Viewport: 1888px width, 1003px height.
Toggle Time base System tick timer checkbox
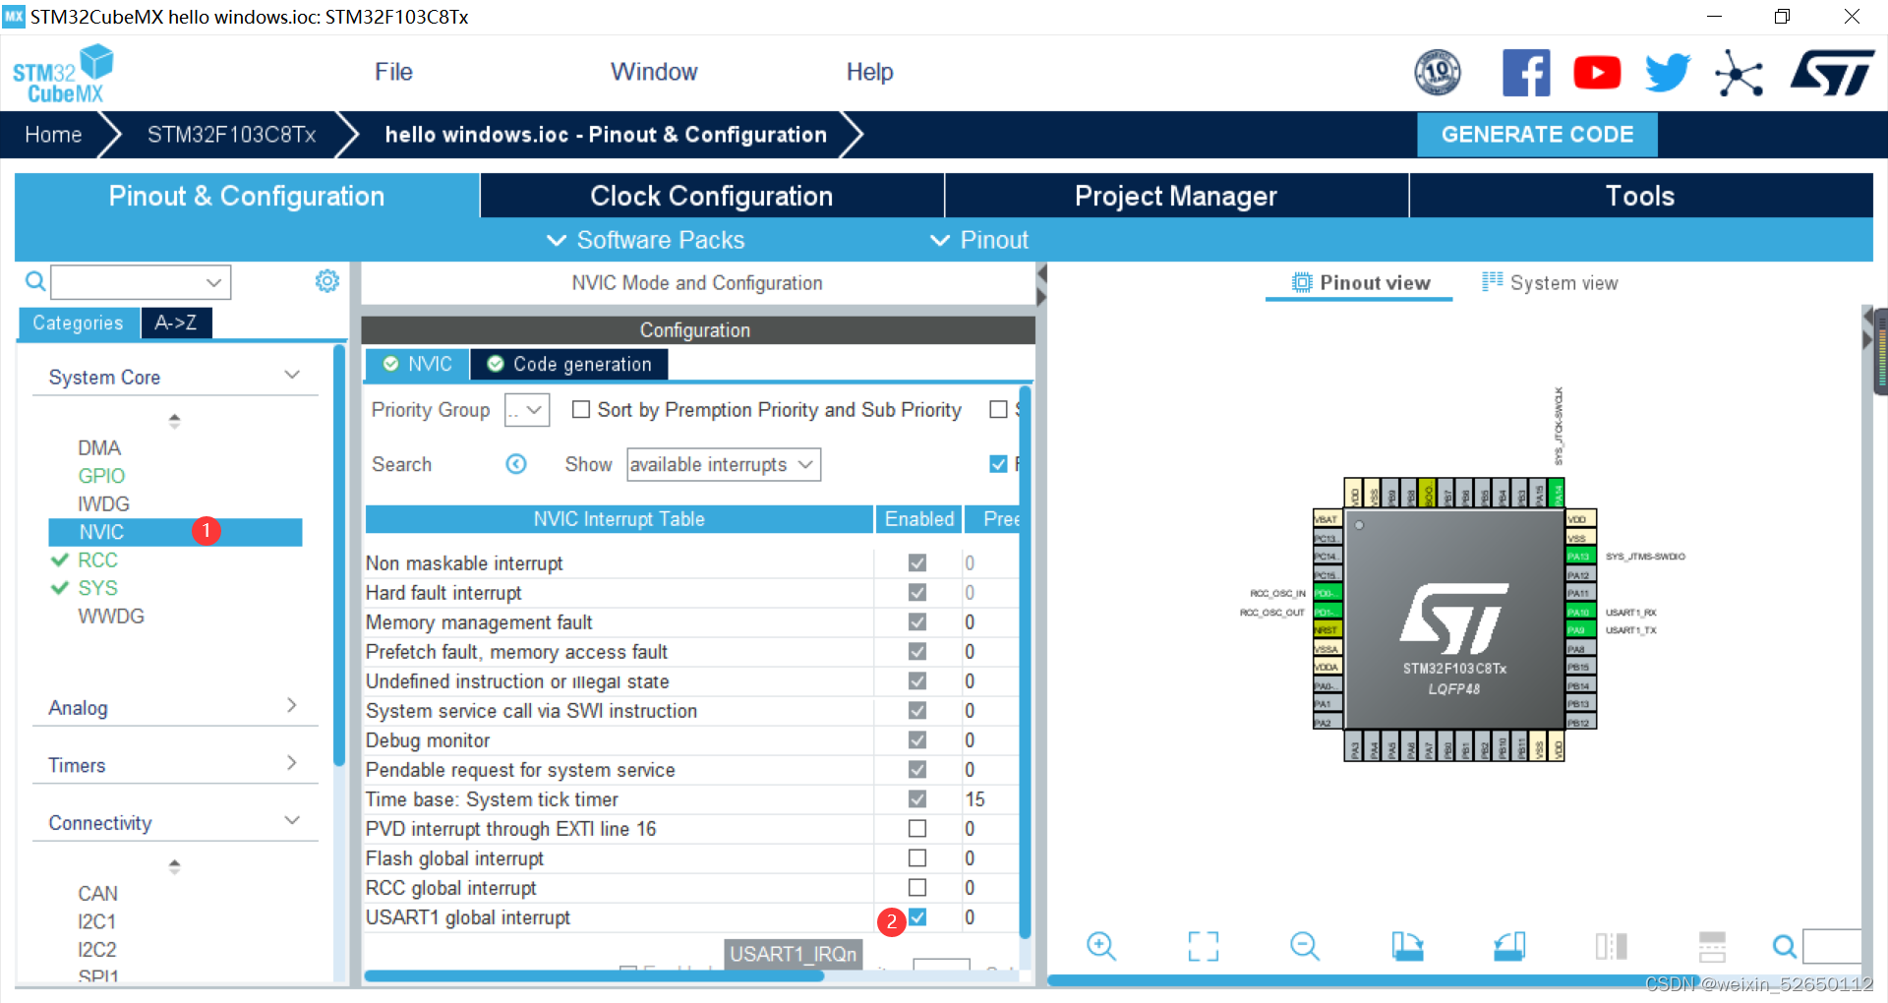tap(917, 798)
